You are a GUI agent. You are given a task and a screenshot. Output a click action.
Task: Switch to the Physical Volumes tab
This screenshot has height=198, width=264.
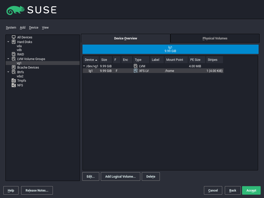[x=215, y=38]
